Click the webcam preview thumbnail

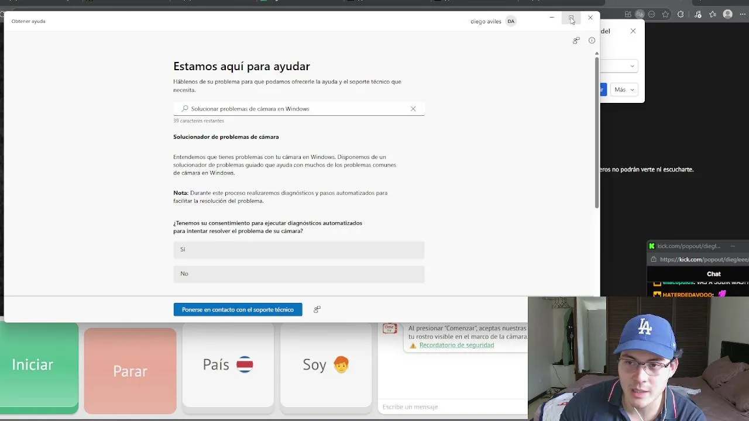coord(638,359)
